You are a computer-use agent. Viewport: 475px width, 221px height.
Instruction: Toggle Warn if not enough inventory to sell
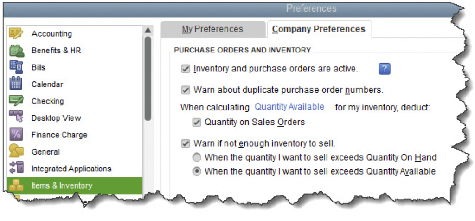pyautogui.click(x=186, y=143)
